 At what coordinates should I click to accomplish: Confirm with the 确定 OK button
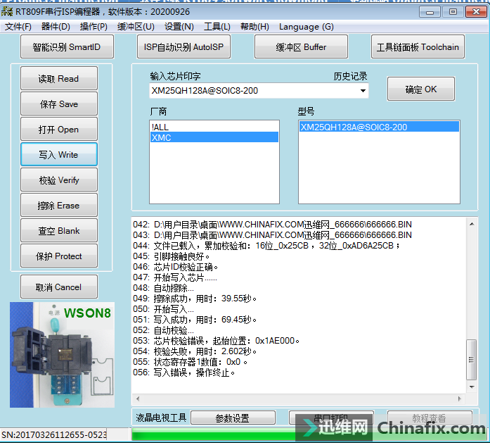tap(421, 89)
